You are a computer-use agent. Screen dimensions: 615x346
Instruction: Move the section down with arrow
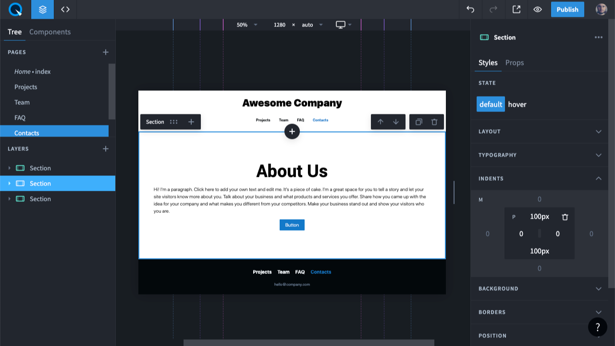coord(396,122)
